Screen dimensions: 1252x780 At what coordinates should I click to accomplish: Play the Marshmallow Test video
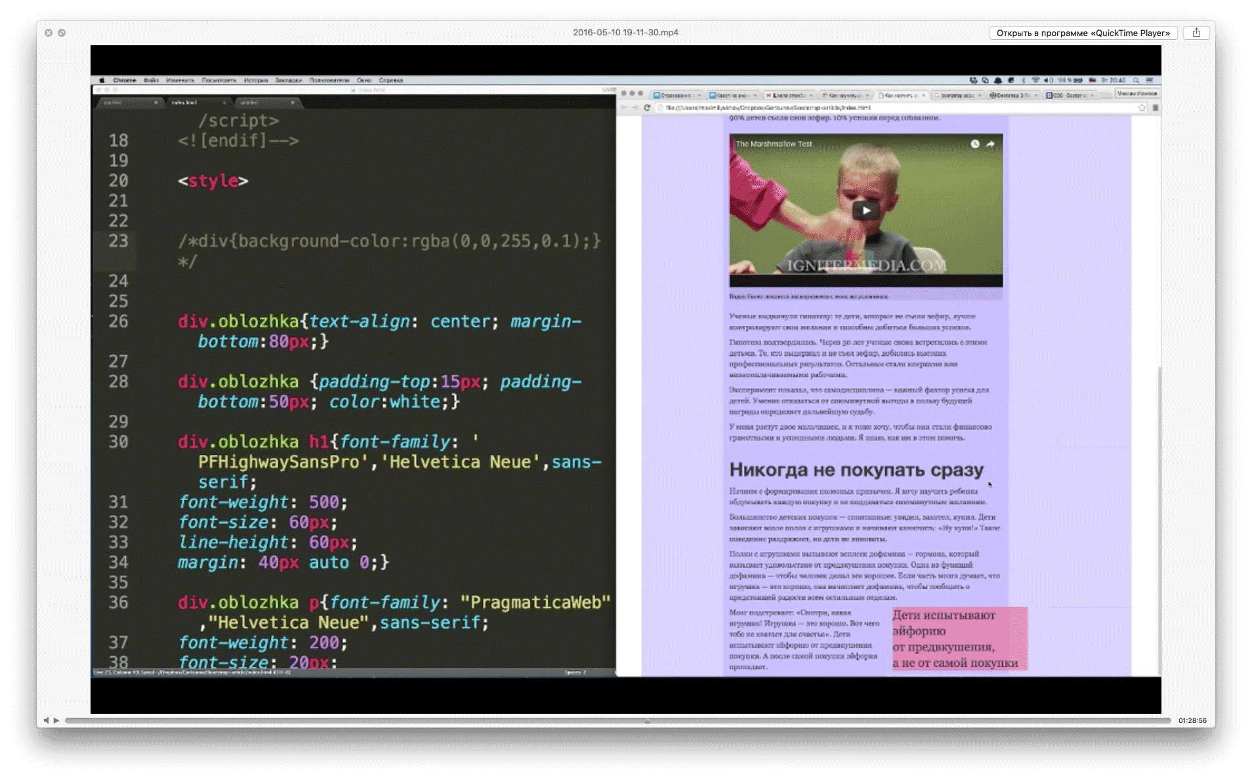pos(866,210)
